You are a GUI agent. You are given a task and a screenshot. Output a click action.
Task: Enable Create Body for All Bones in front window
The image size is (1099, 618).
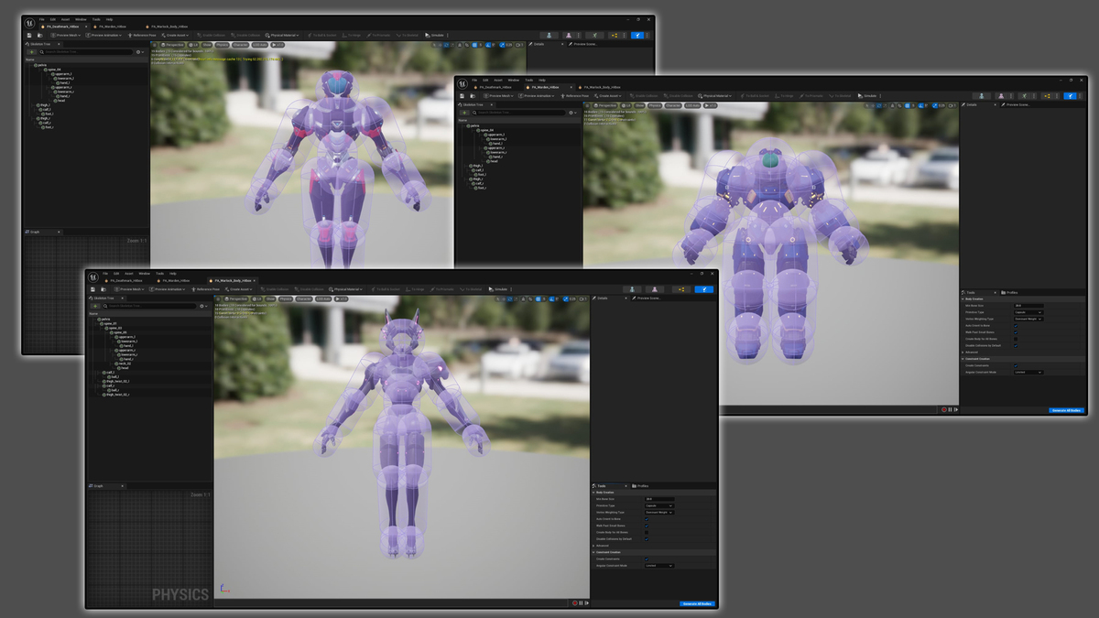(647, 532)
